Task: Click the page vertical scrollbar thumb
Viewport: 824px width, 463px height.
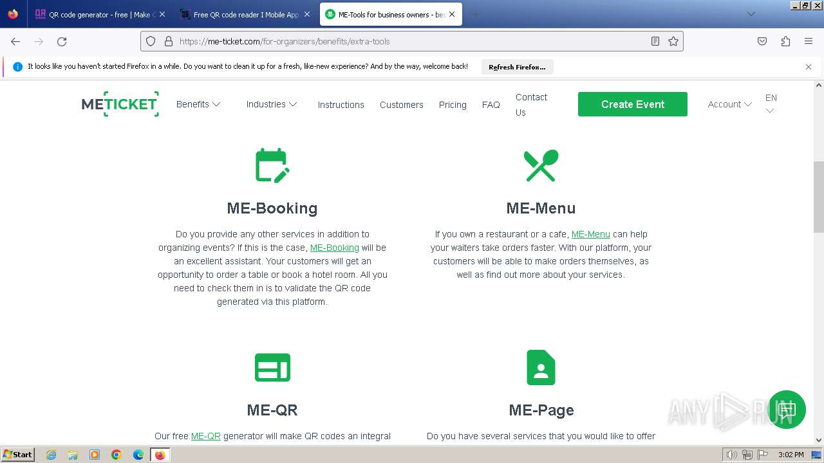Action: coord(819,197)
